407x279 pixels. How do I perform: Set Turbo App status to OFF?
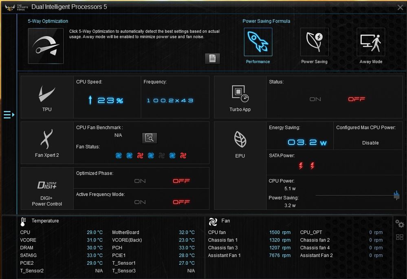click(356, 99)
